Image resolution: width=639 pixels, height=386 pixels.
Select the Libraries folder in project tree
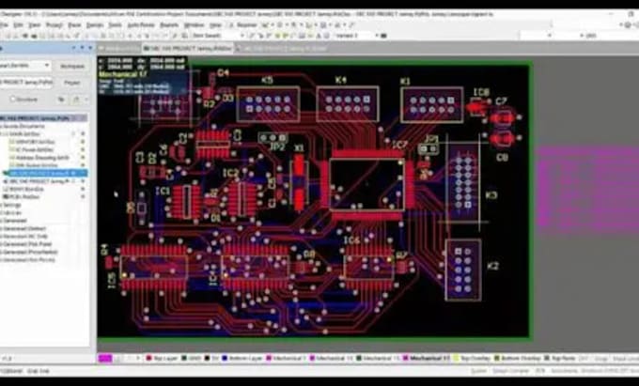point(12,212)
